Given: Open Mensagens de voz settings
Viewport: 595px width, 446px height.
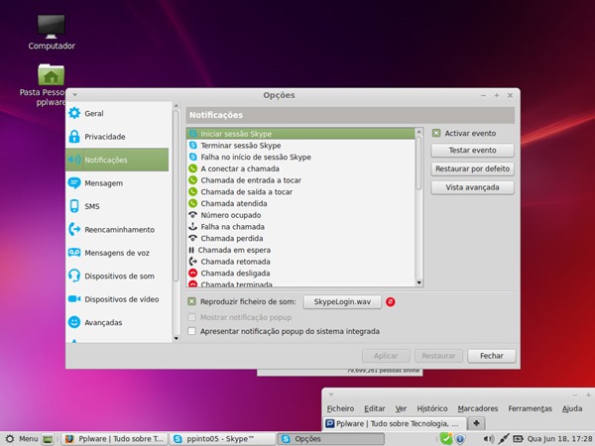Looking at the screenshot, I should click(x=117, y=253).
